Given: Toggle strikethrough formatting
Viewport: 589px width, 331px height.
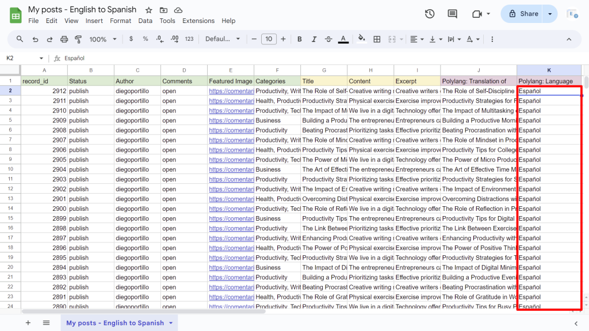Looking at the screenshot, I should coord(328,39).
